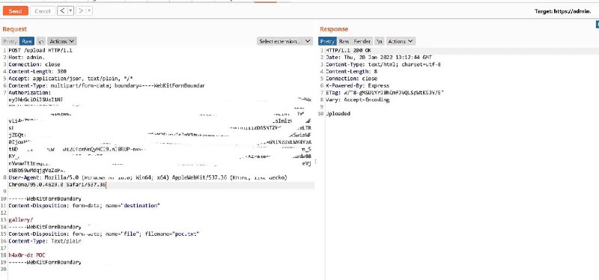Click the orange Send button
Screen dimensions: 599x280
15,11
